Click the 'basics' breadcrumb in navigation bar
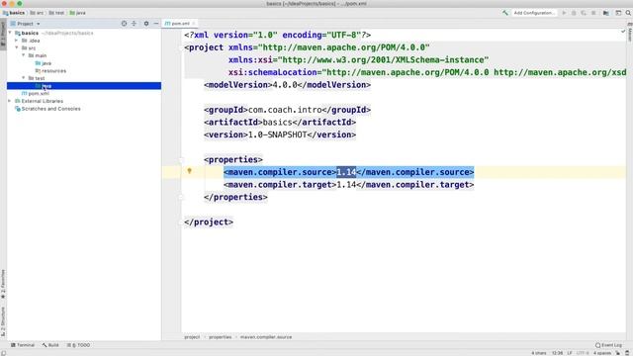Screen dimensions: 633x356 click(14, 13)
